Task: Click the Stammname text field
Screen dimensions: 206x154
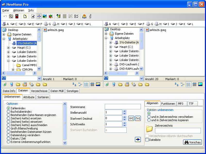Action: click(x=123, y=107)
